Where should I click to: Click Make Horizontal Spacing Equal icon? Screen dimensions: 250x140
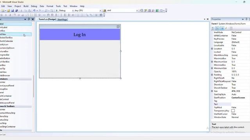tap(44, 15)
